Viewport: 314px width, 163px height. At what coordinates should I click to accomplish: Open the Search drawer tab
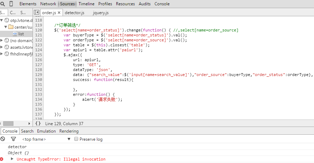click(27, 131)
